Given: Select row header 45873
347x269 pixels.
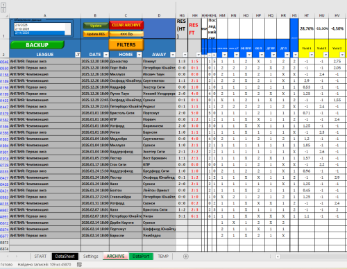Looking at the screenshot, I should [x=4, y=243].
